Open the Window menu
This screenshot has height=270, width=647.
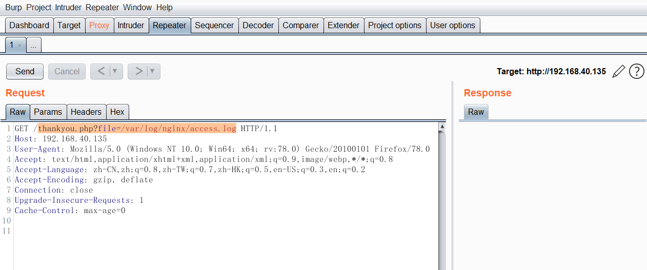[137, 8]
